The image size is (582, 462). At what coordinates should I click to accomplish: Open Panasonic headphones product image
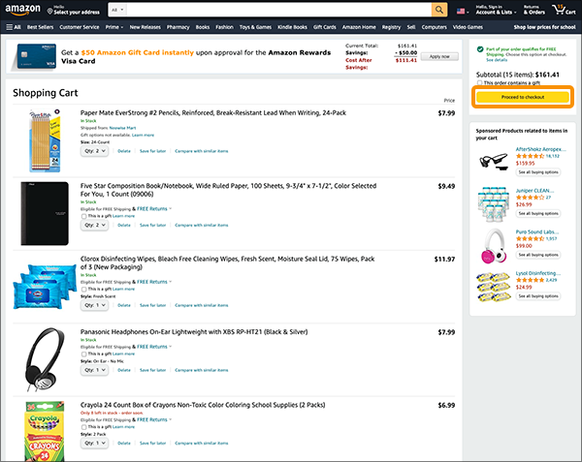[45, 359]
